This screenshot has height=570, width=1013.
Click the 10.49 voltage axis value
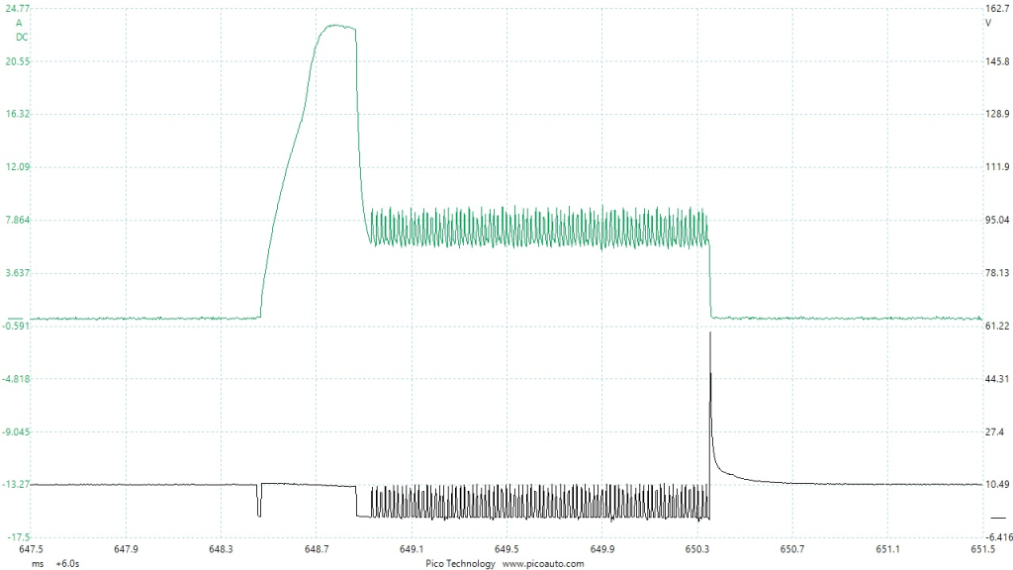click(994, 484)
